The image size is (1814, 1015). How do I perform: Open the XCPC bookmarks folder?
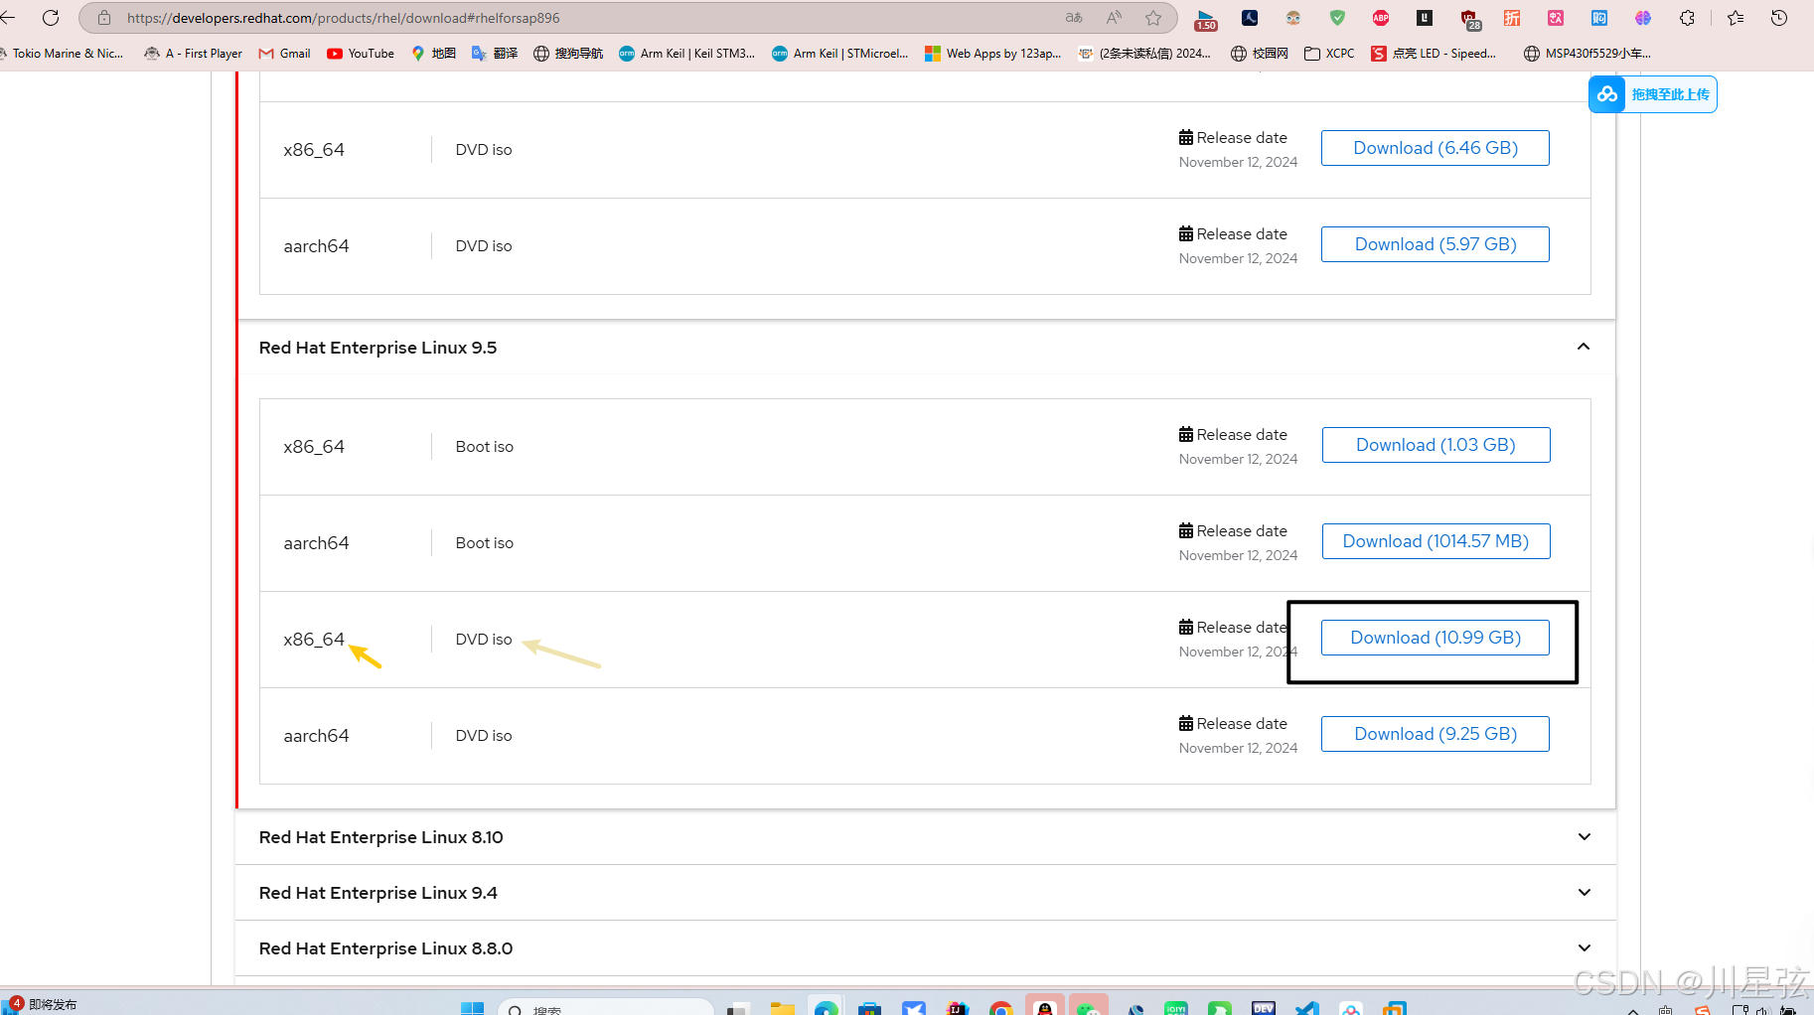(1329, 54)
